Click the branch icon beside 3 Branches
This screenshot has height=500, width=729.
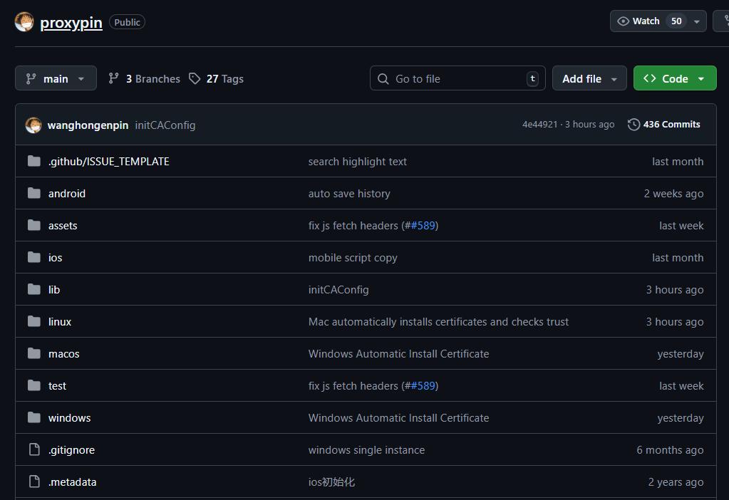click(x=113, y=78)
